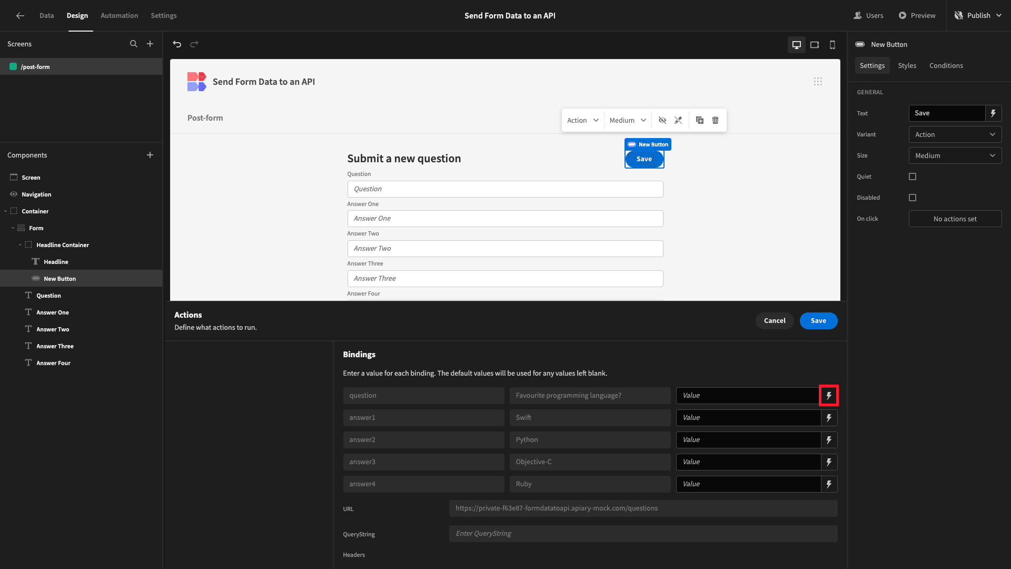Delete the button with trash icon
This screenshot has width=1011, height=569.
tap(716, 120)
